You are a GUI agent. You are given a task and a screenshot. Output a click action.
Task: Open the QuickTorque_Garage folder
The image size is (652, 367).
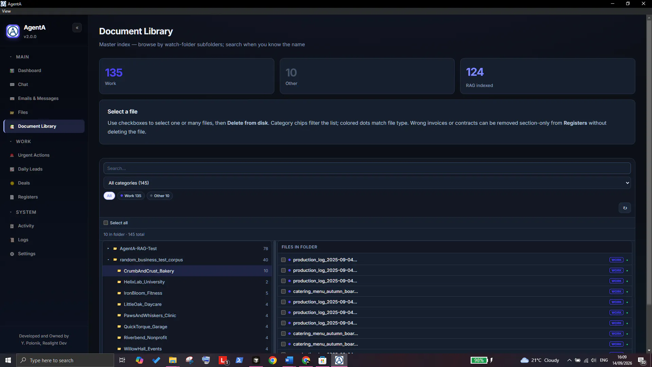[187, 327]
